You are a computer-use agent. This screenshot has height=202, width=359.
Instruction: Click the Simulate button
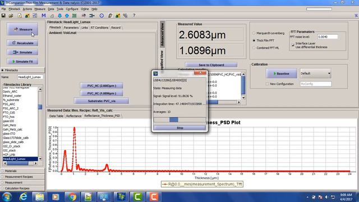coord(22,52)
